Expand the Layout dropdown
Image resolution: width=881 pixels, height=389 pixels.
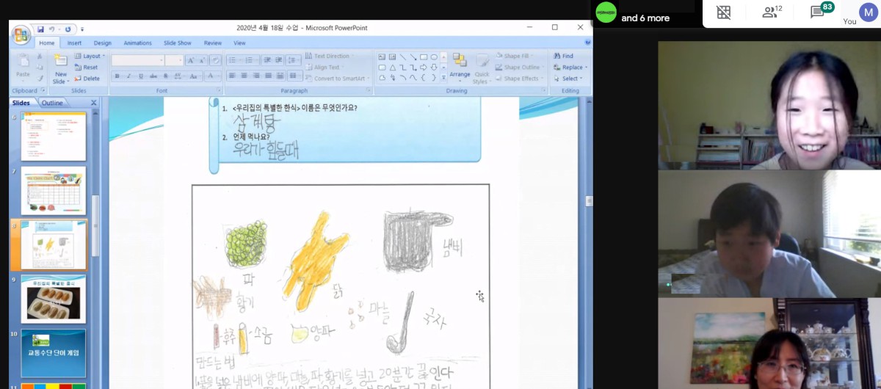click(91, 56)
